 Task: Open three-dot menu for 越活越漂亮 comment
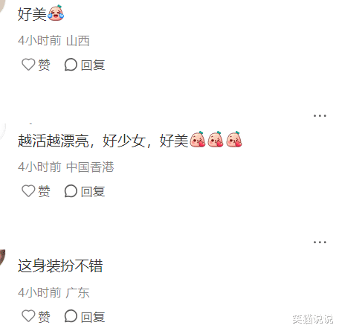pos(320,115)
